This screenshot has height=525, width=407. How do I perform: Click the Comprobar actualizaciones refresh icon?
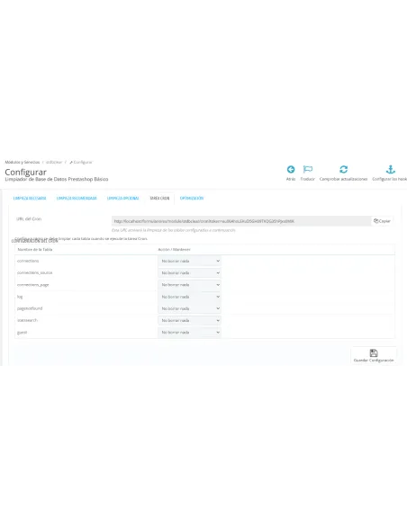[343, 169]
